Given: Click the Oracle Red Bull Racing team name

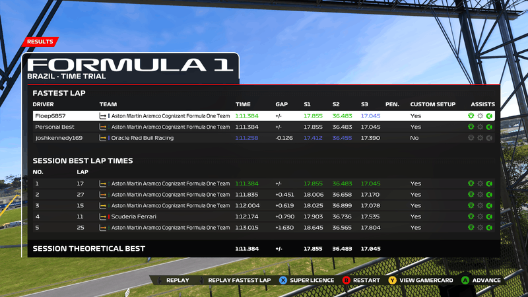Looking at the screenshot, I should click(x=143, y=138).
